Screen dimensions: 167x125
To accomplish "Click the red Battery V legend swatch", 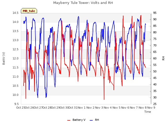I will pyautogui.click(x=69, y=120).
